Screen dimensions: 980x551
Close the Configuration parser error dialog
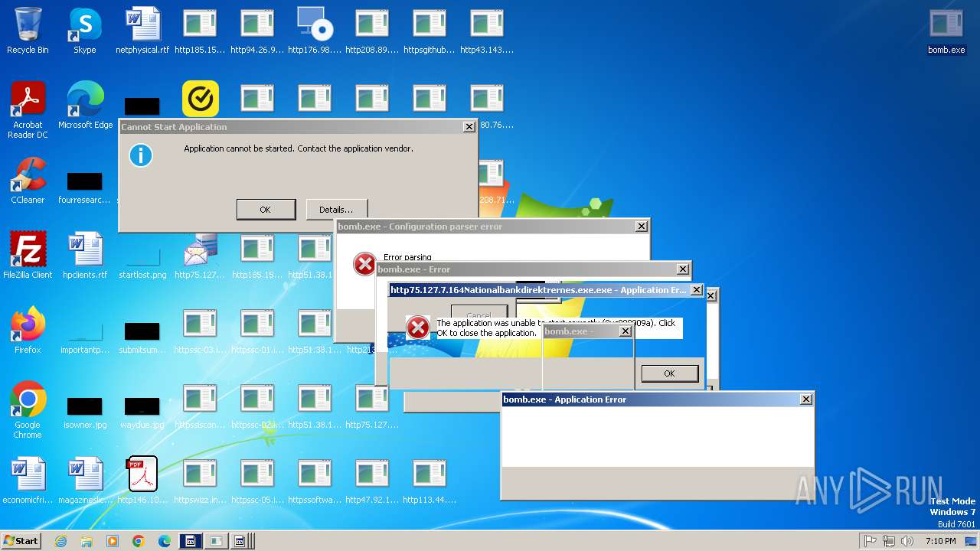[x=641, y=226]
